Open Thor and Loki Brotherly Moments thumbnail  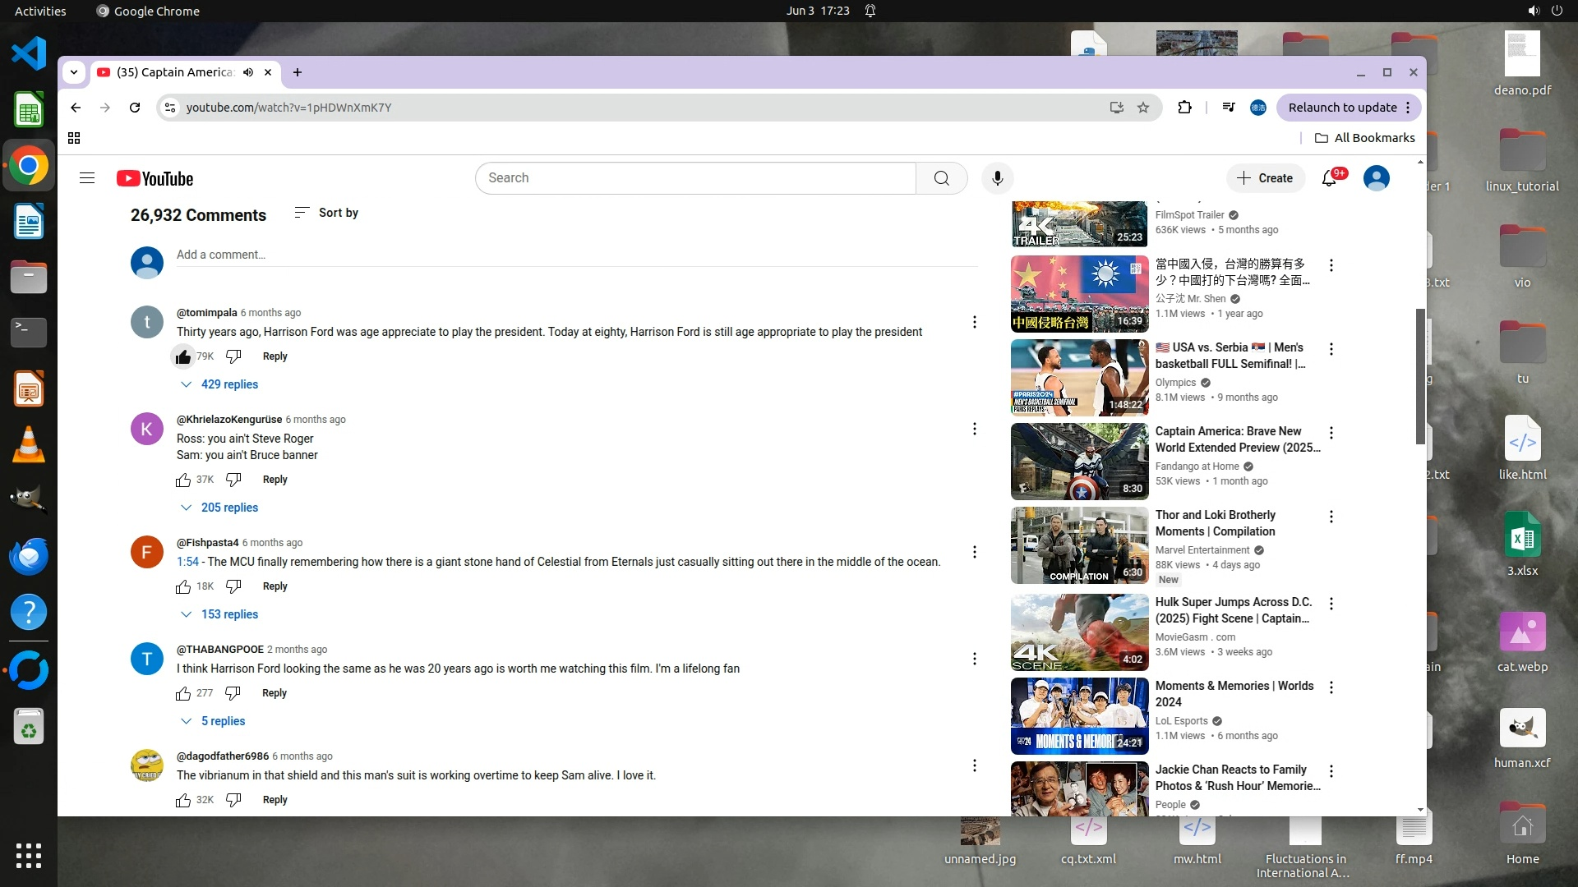(1079, 545)
